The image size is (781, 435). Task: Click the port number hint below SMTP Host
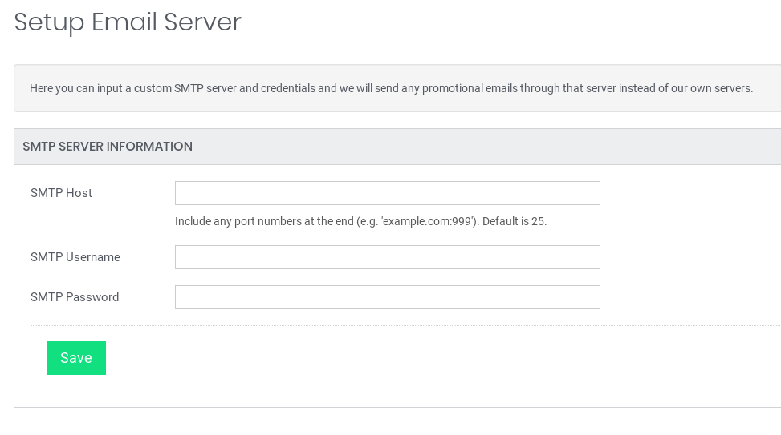[360, 221]
